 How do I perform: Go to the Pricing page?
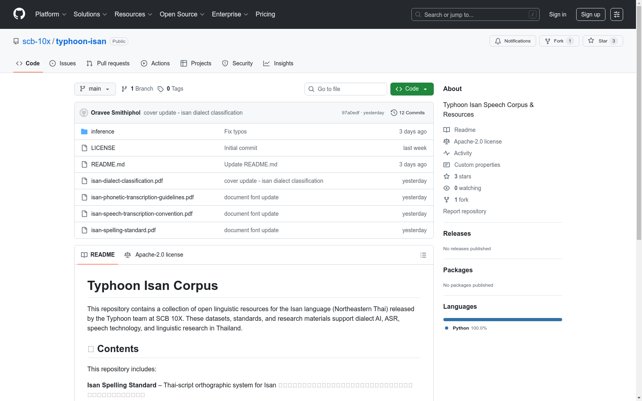pyautogui.click(x=265, y=14)
